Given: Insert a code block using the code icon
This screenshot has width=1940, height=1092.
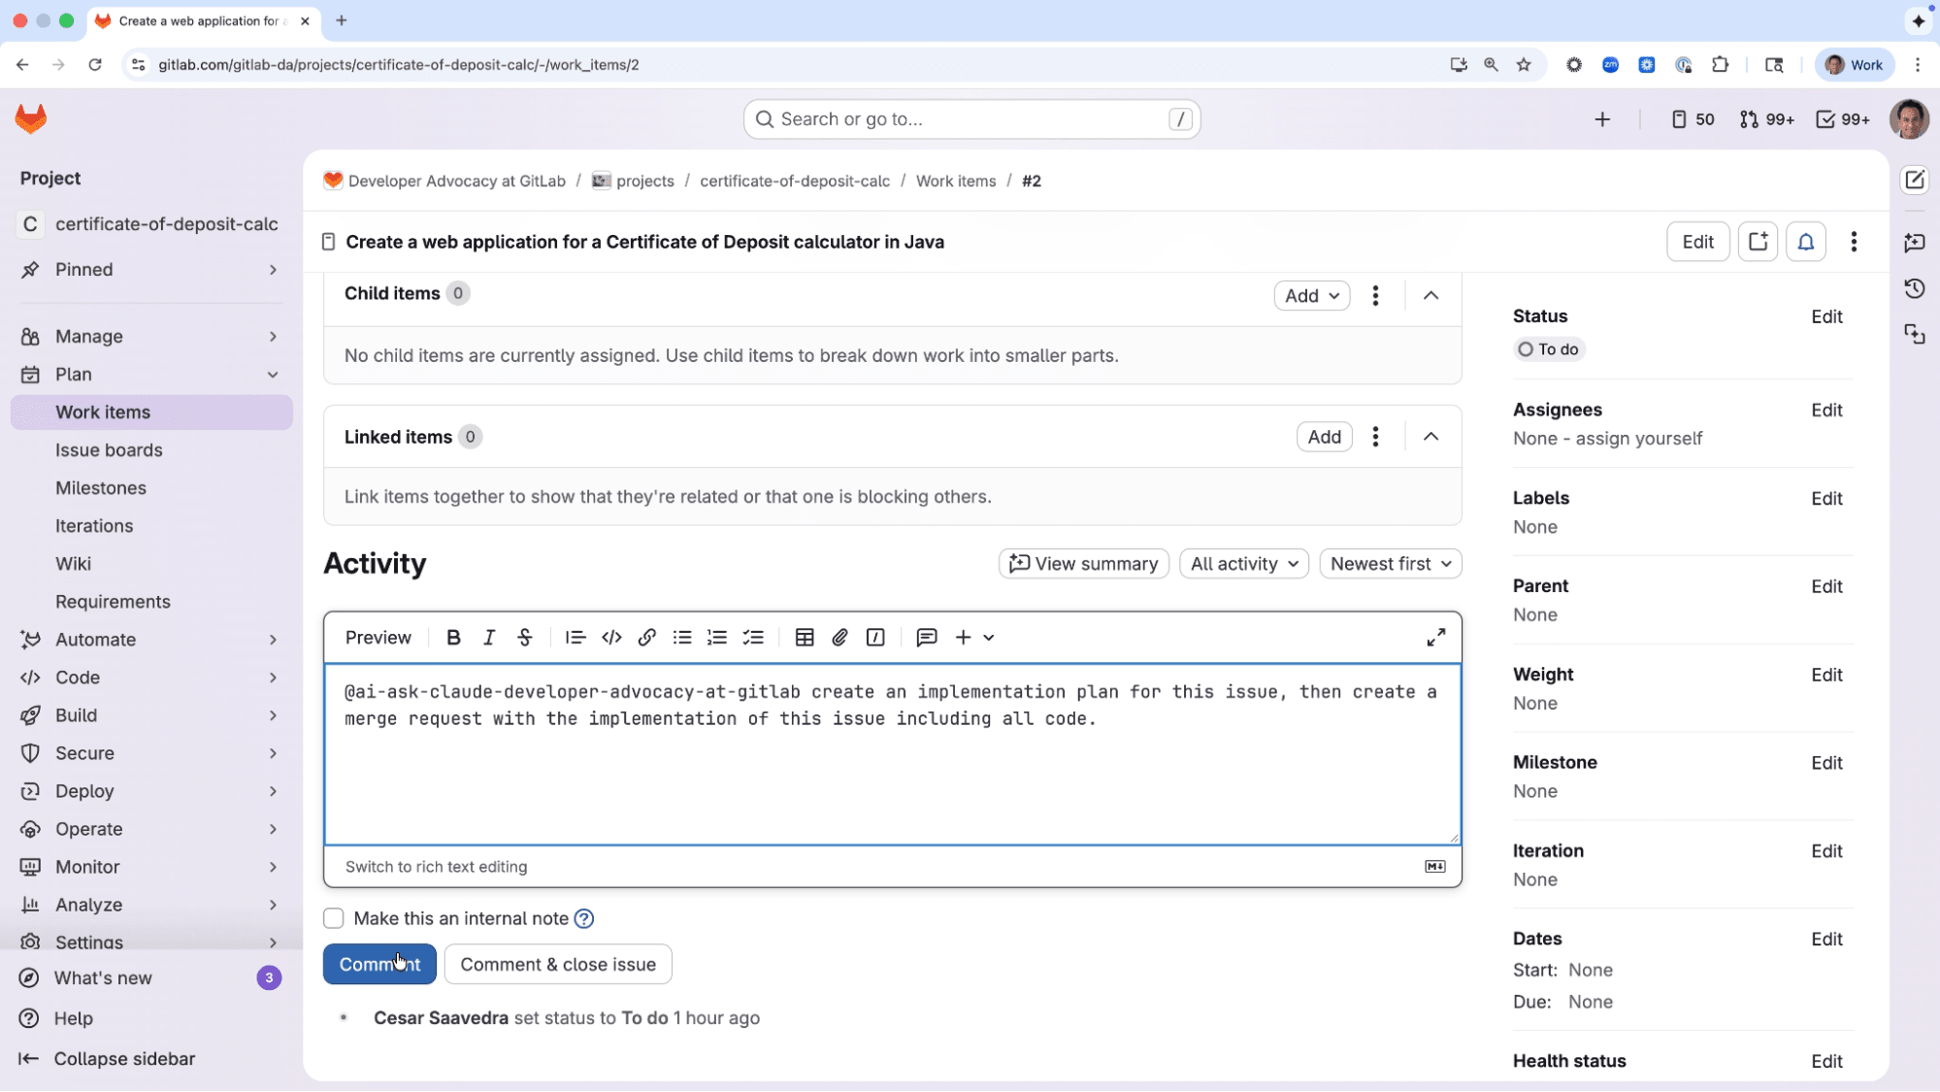Looking at the screenshot, I should (x=610, y=638).
